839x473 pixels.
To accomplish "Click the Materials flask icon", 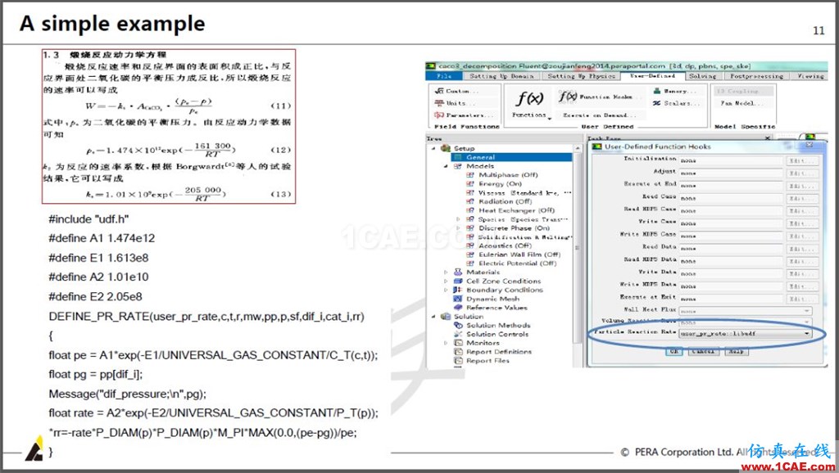I will (x=458, y=272).
